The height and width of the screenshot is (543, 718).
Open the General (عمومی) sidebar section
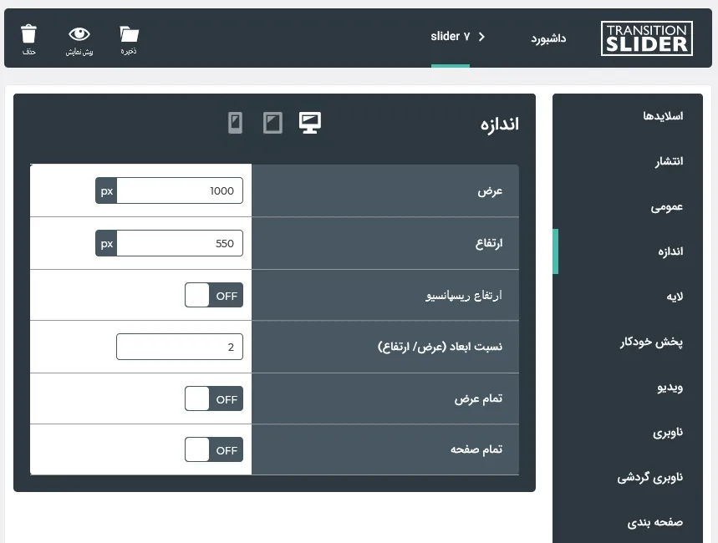click(x=667, y=207)
